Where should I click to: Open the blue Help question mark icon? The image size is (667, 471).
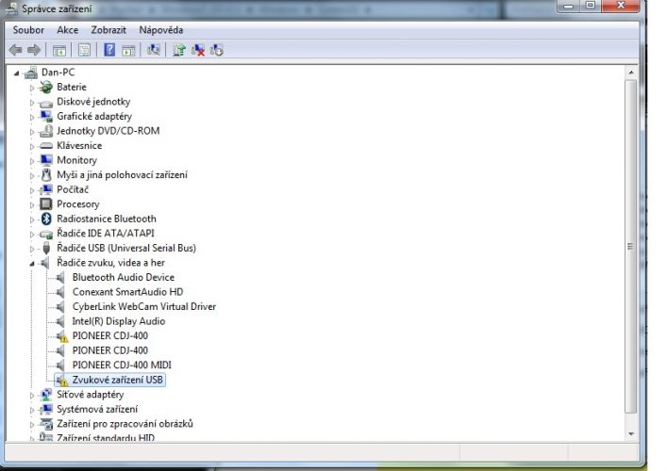[x=109, y=50]
